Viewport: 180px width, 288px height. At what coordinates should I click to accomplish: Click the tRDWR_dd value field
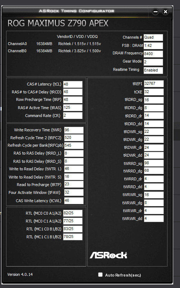(154, 155)
